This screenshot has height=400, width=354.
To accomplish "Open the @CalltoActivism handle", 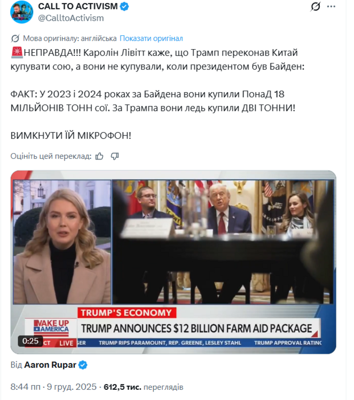I will coord(71,18).
